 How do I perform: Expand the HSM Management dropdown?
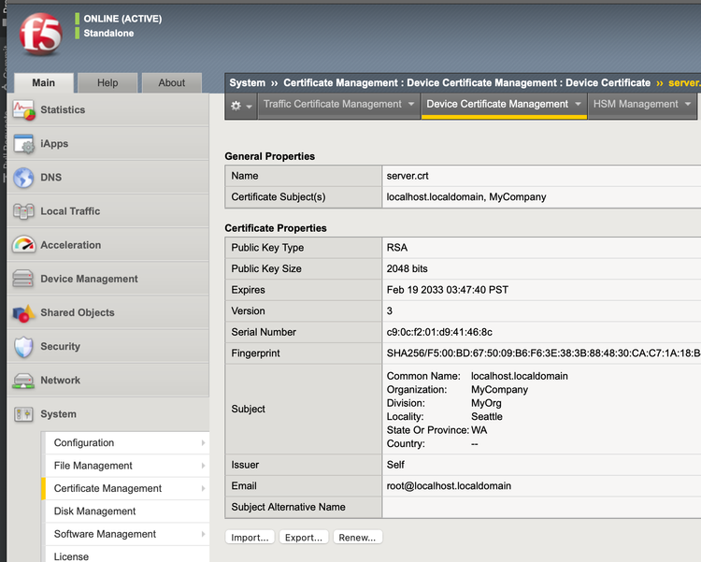(x=641, y=105)
